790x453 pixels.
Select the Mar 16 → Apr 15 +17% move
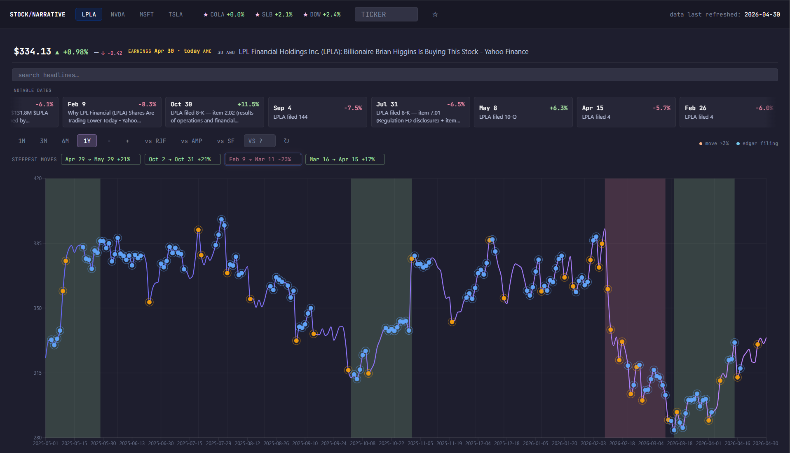click(345, 159)
